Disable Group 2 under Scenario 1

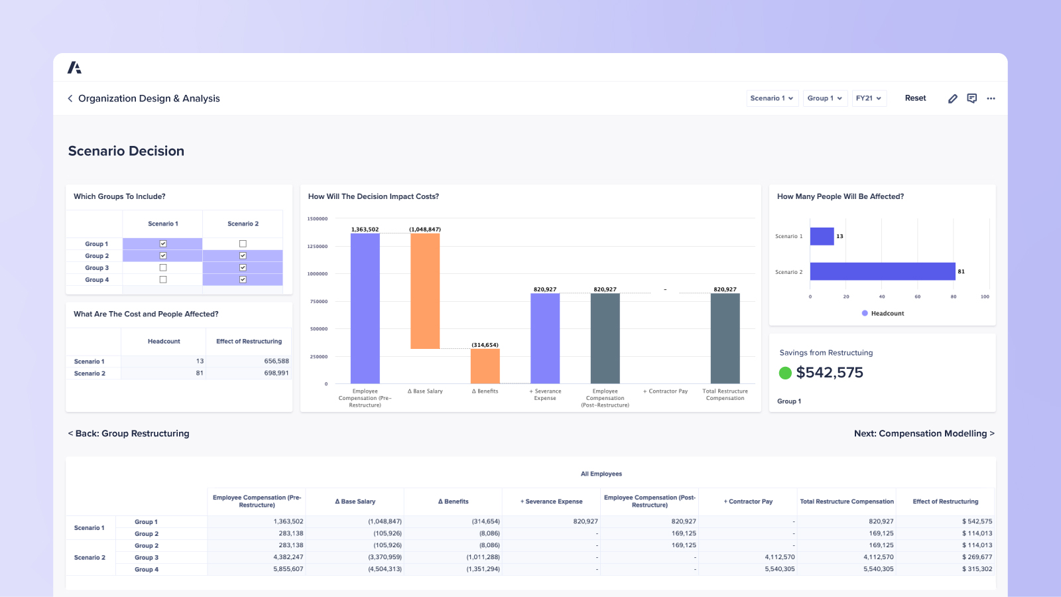tap(162, 255)
